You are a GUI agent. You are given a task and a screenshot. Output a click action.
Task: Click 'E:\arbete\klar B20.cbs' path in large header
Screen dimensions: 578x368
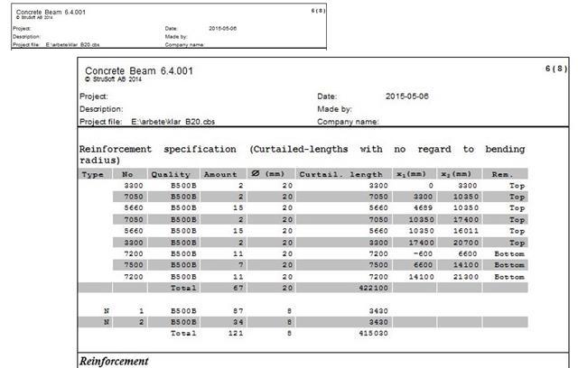pyautogui.click(x=172, y=122)
